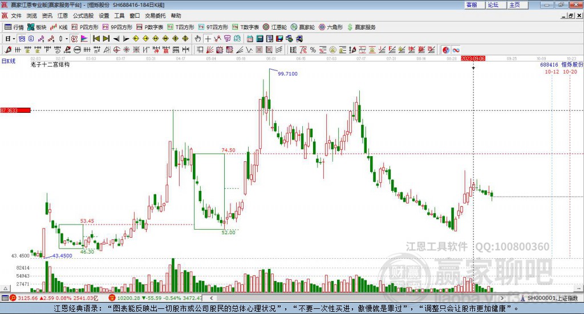Viewport: 584px width, 314px height.
Task: Open the 9P四方形 tool
Action: pyautogui.click(x=117, y=27)
